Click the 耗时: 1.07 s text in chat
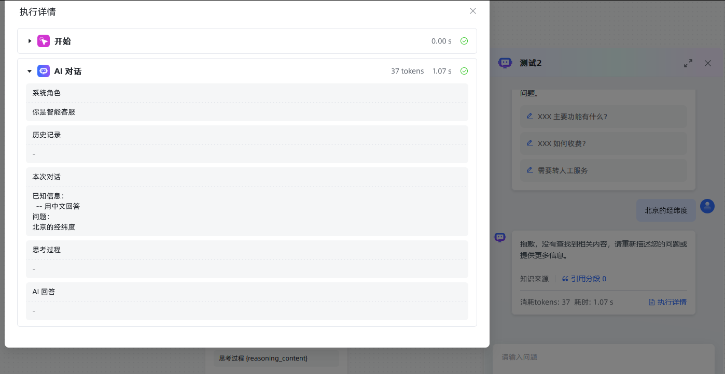The image size is (725, 374). point(594,302)
